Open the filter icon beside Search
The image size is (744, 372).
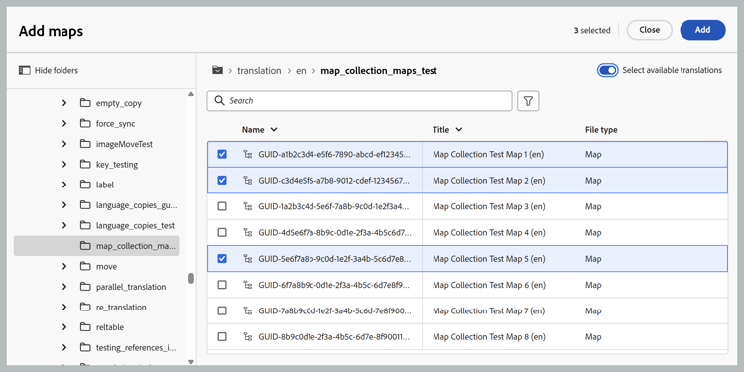[528, 100]
